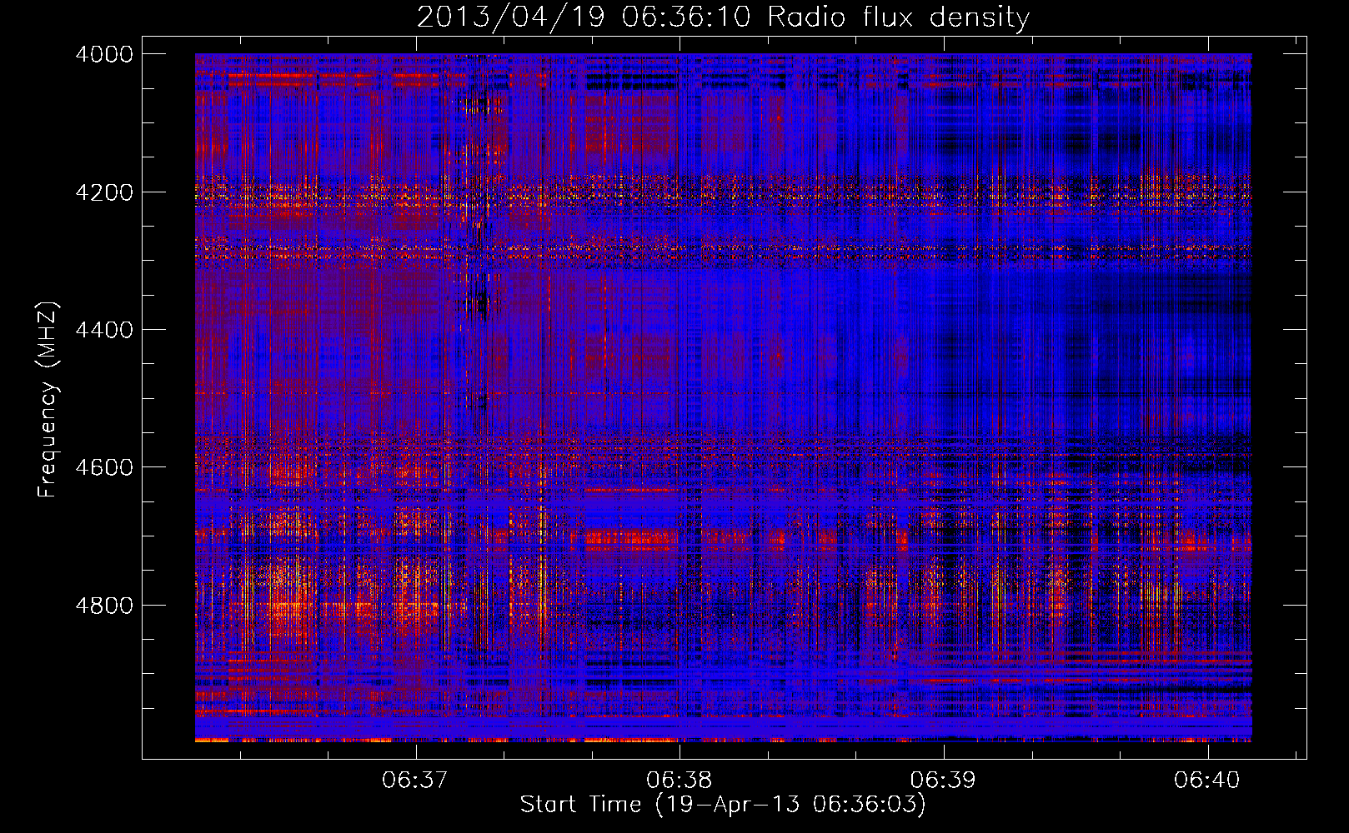Viewport: 1349px width, 833px height.
Task: Click the '4400' frequency axis label
Action: tap(104, 330)
